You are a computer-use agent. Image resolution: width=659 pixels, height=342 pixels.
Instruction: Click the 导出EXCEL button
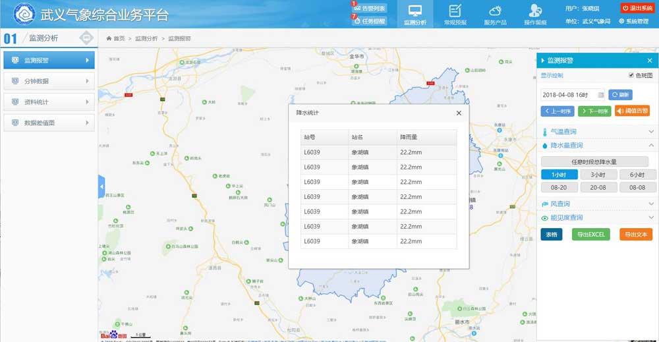pos(590,235)
